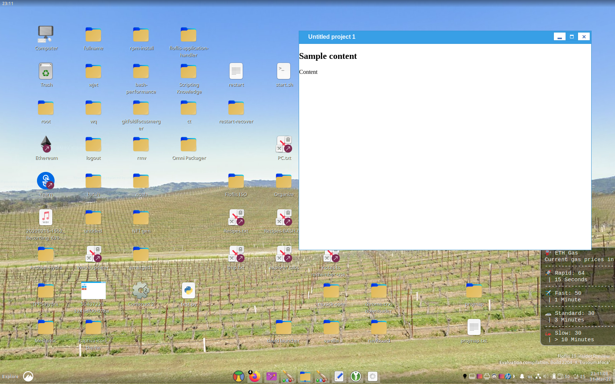This screenshot has height=384, width=615.
Task: Select the screenshot image thumbnail file
Action: pos(93,291)
